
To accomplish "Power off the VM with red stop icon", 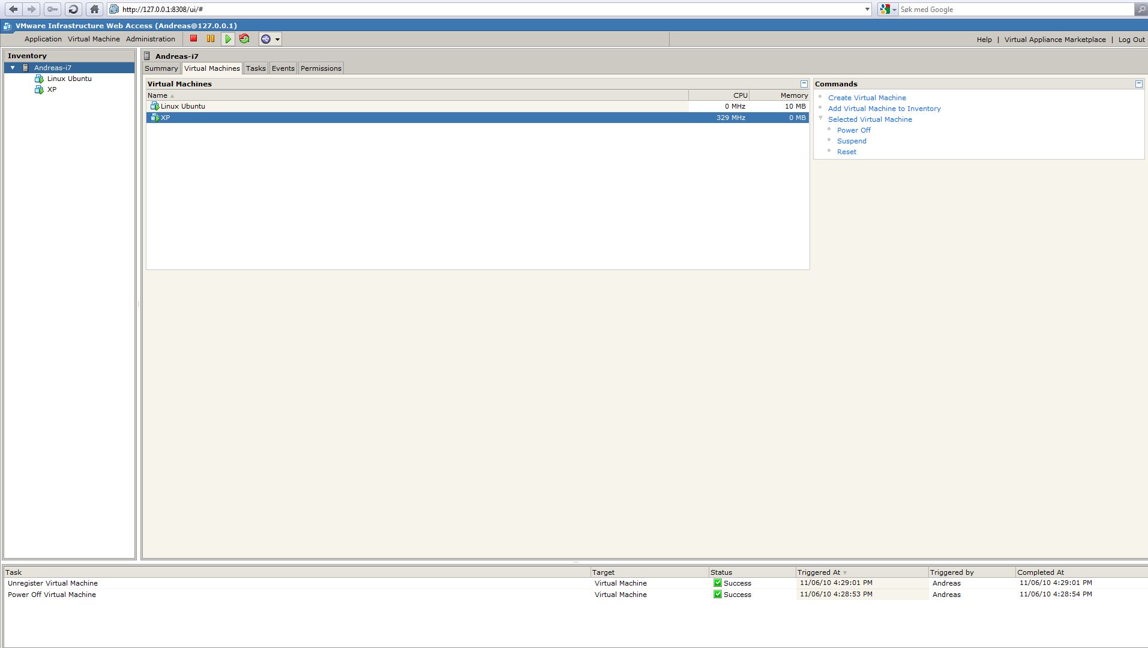I will (193, 39).
